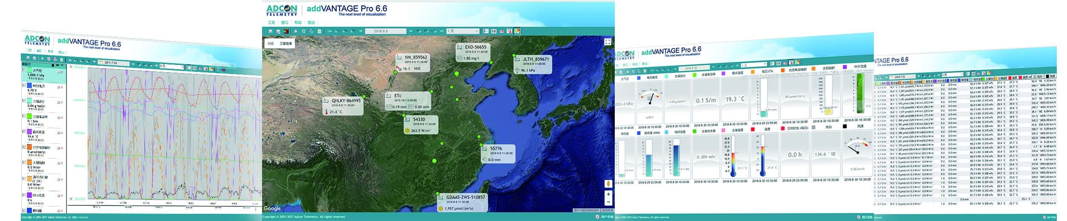The height and width of the screenshot is (221, 1067).
Task: Toggle the 叶片湿度 0 U checkbox
Action: pos(24,195)
